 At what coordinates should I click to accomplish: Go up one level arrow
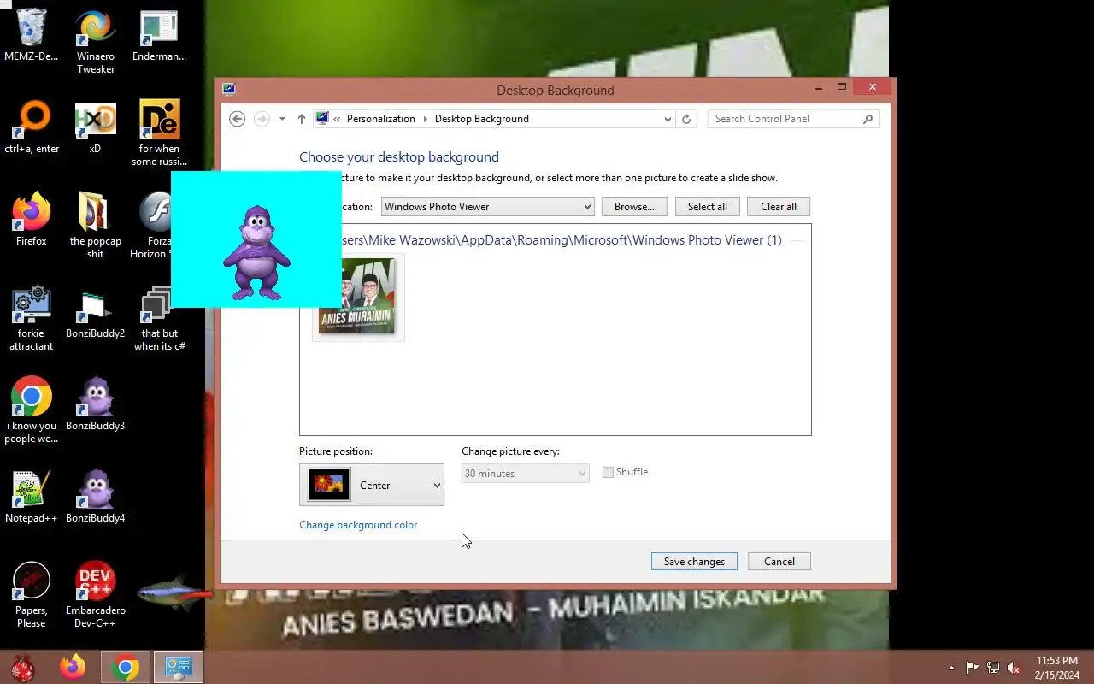click(302, 119)
